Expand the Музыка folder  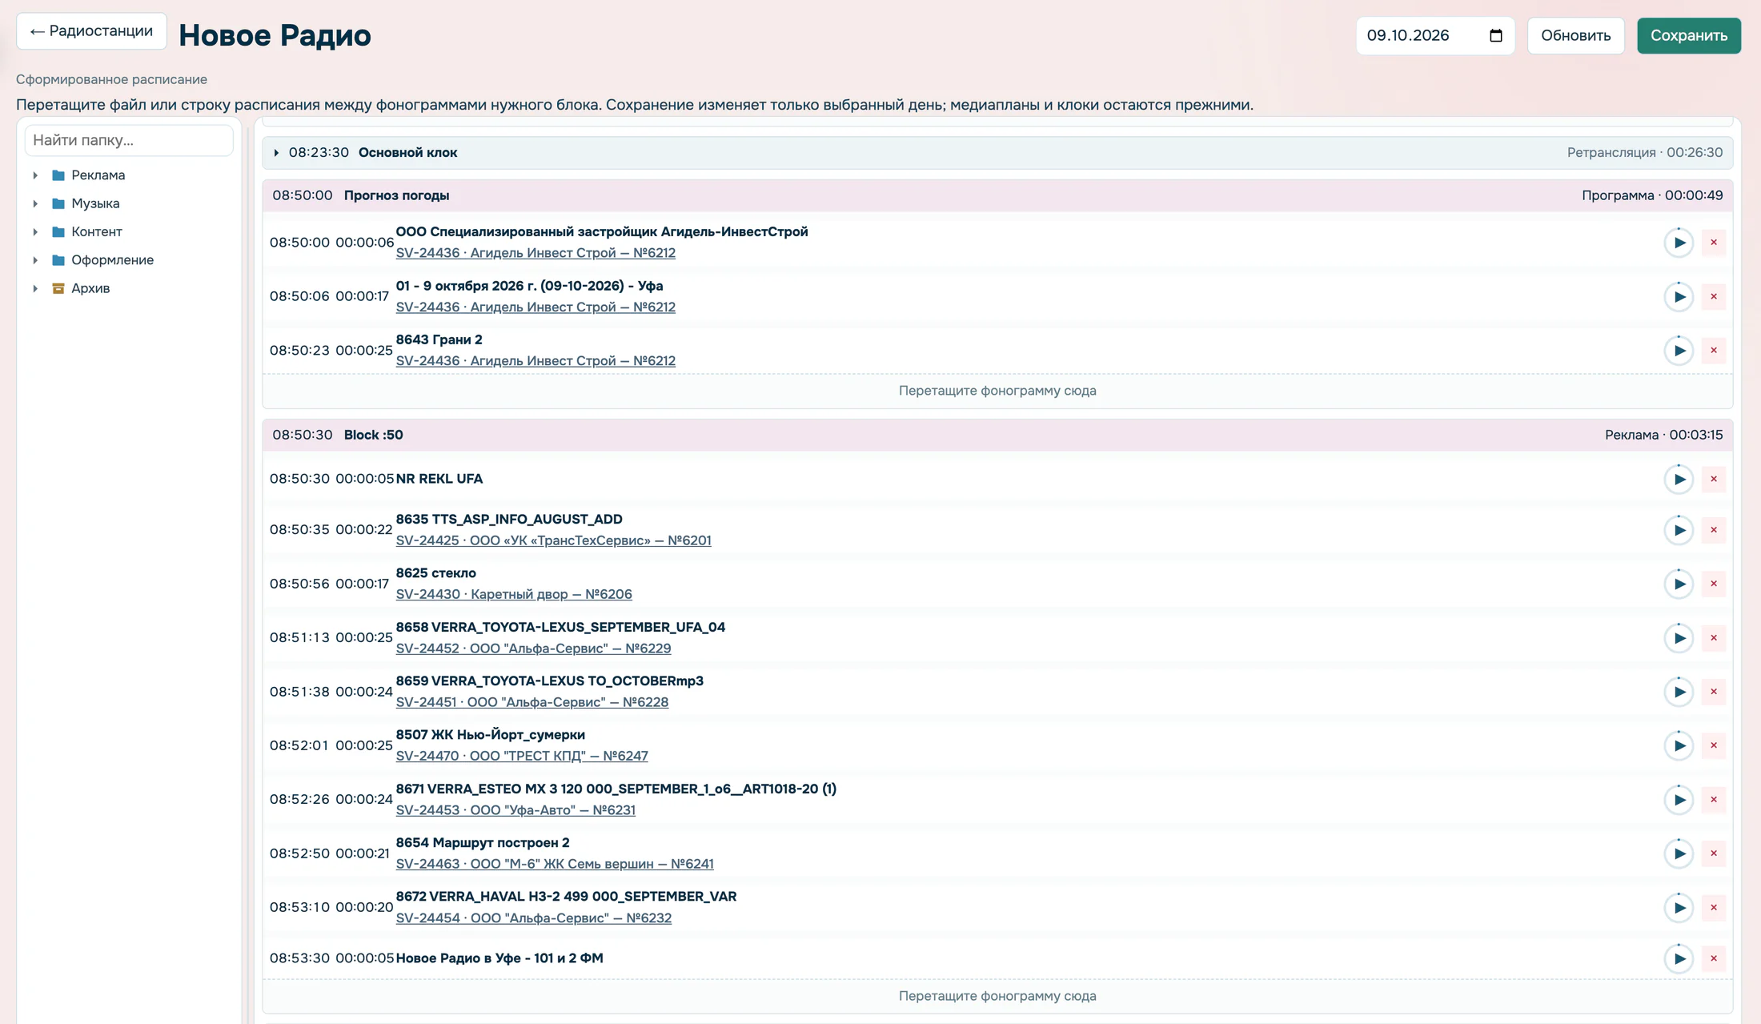(35, 203)
